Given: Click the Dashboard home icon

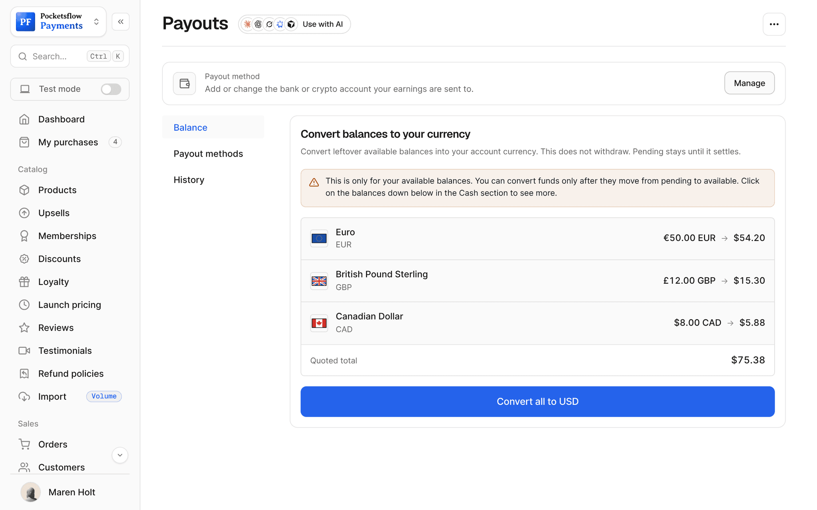Looking at the screenshot, I should (x=24, y=119).
